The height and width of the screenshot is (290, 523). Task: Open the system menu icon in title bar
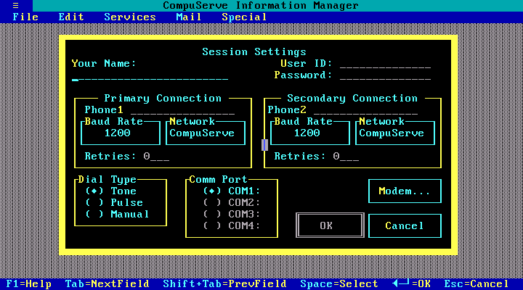(x=16, y=5)
